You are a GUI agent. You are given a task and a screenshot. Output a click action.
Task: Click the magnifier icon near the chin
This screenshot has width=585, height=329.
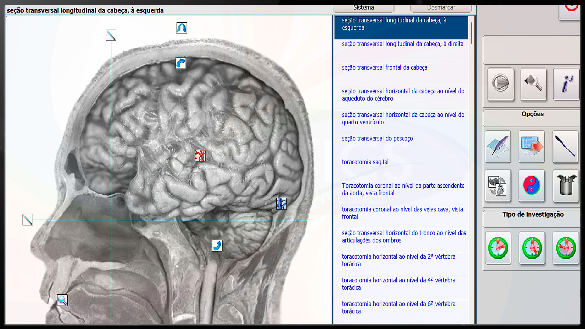(62, 300)
